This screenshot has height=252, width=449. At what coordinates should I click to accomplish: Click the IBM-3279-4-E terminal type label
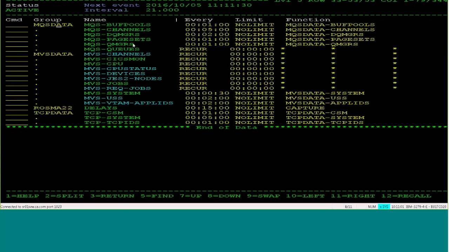(417, 207)
